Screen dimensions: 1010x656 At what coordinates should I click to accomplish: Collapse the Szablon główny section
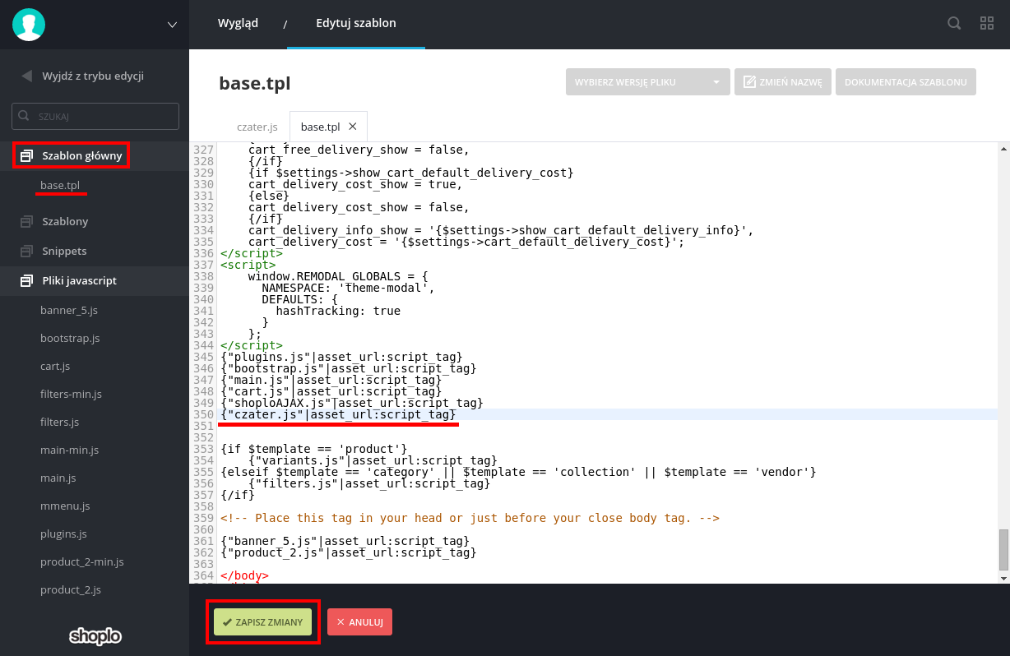pos(82,155)
